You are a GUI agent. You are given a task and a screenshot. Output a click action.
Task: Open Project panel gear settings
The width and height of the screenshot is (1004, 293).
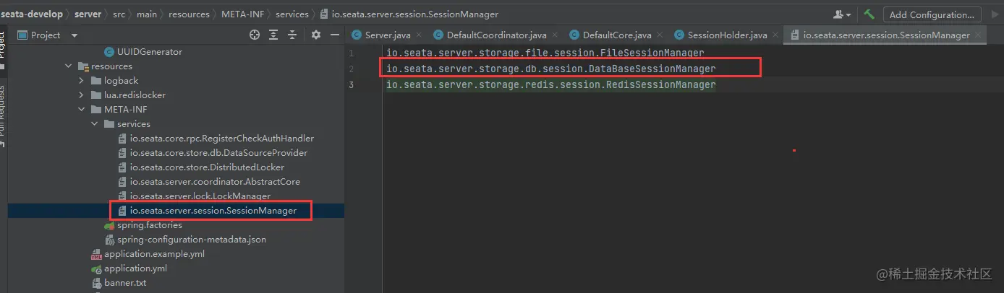point(315,35)
